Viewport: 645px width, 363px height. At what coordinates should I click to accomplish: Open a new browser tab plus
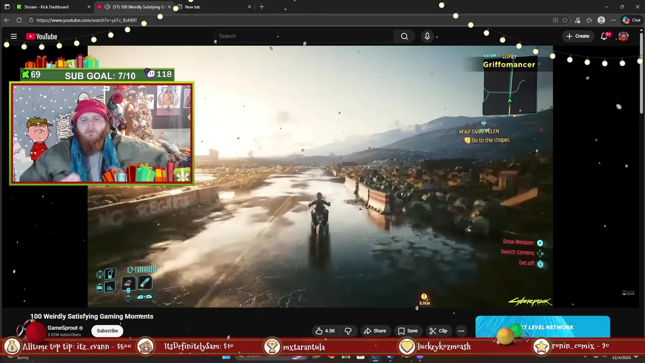262,7
